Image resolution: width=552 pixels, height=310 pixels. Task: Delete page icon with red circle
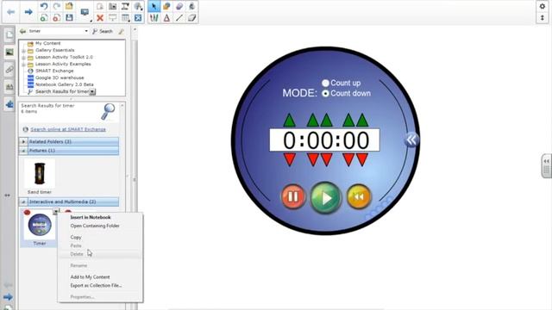coord(57,18)
